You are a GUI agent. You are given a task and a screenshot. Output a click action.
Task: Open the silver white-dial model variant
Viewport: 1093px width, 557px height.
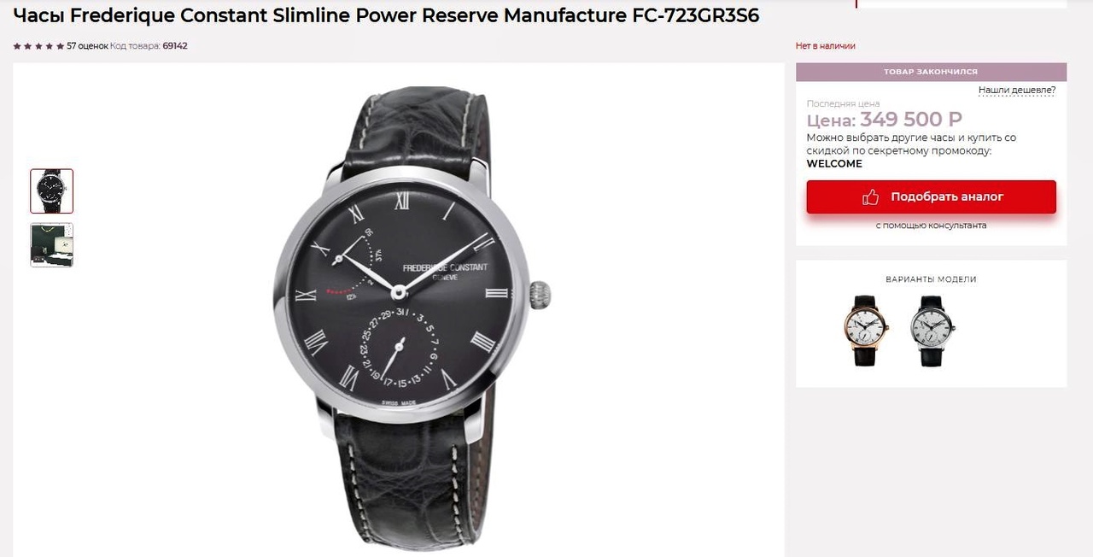coord(932,330)
